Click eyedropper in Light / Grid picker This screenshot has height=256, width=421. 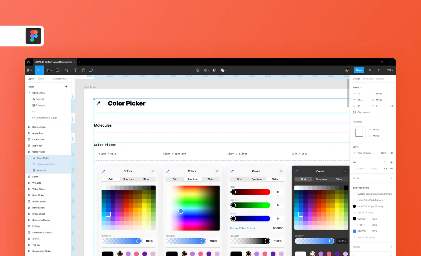click(104, 171)
